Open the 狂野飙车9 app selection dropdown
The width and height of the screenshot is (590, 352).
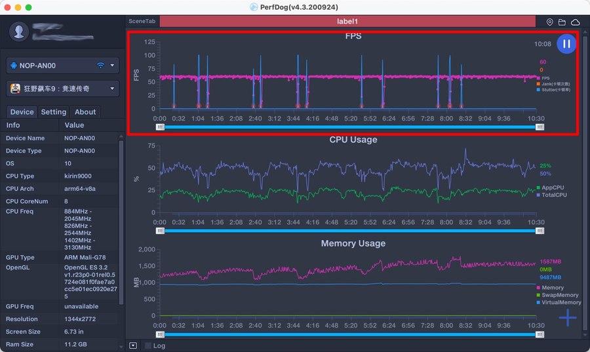pos(62,88)
